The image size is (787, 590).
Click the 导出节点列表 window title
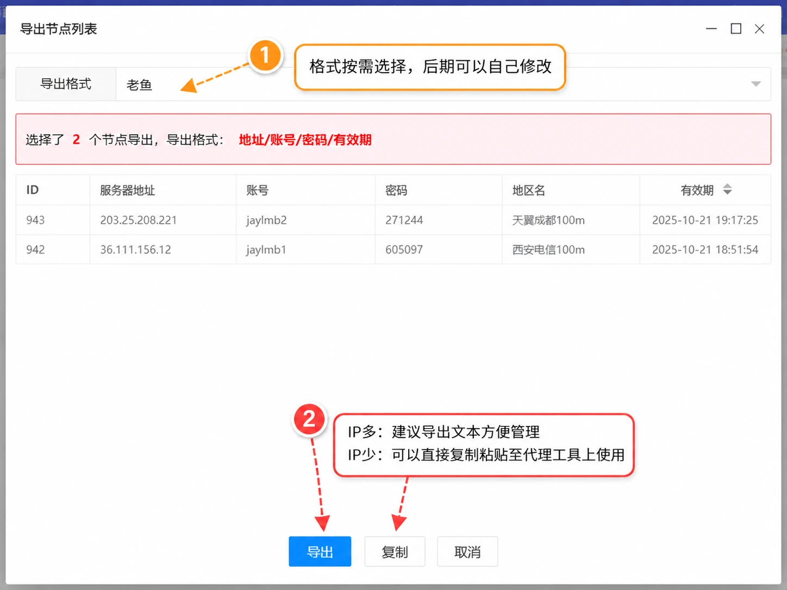pyautogui.click(x=58, y=29)
